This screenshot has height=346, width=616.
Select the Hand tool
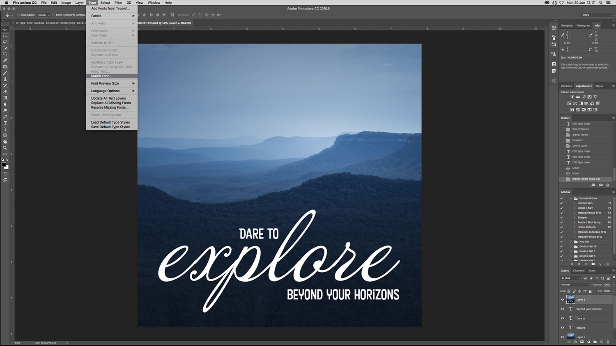(x=5, y=141)
